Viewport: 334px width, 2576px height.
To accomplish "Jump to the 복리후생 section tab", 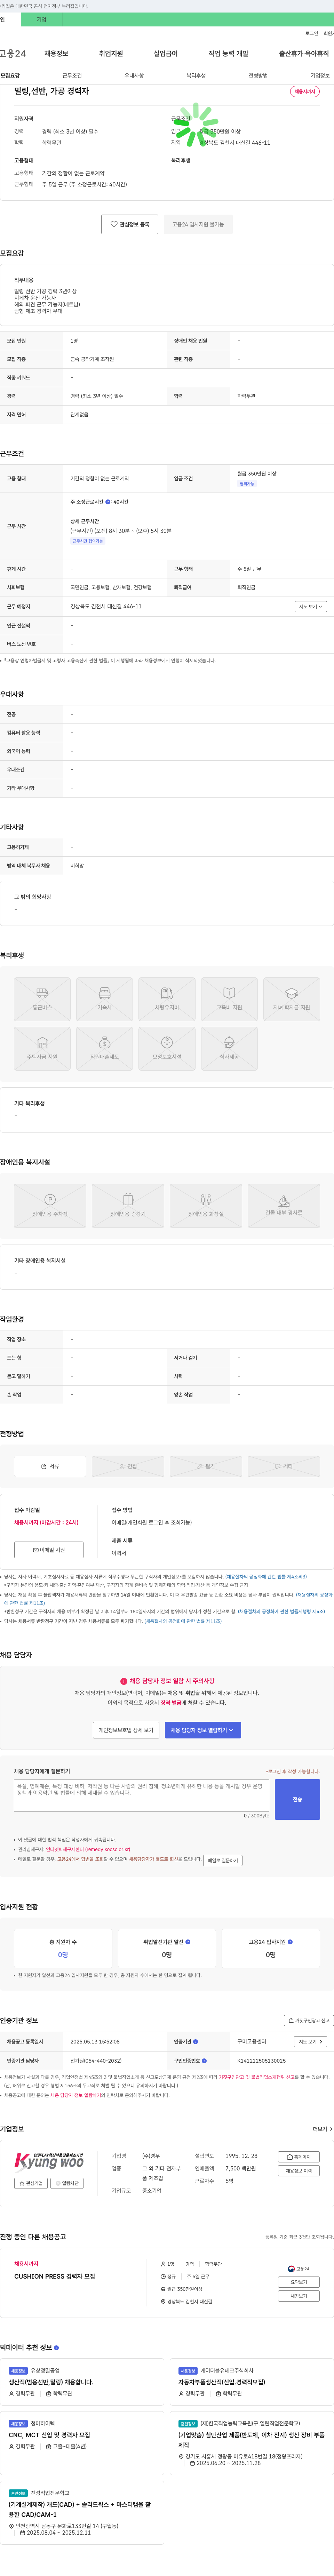I will (196, 75).
